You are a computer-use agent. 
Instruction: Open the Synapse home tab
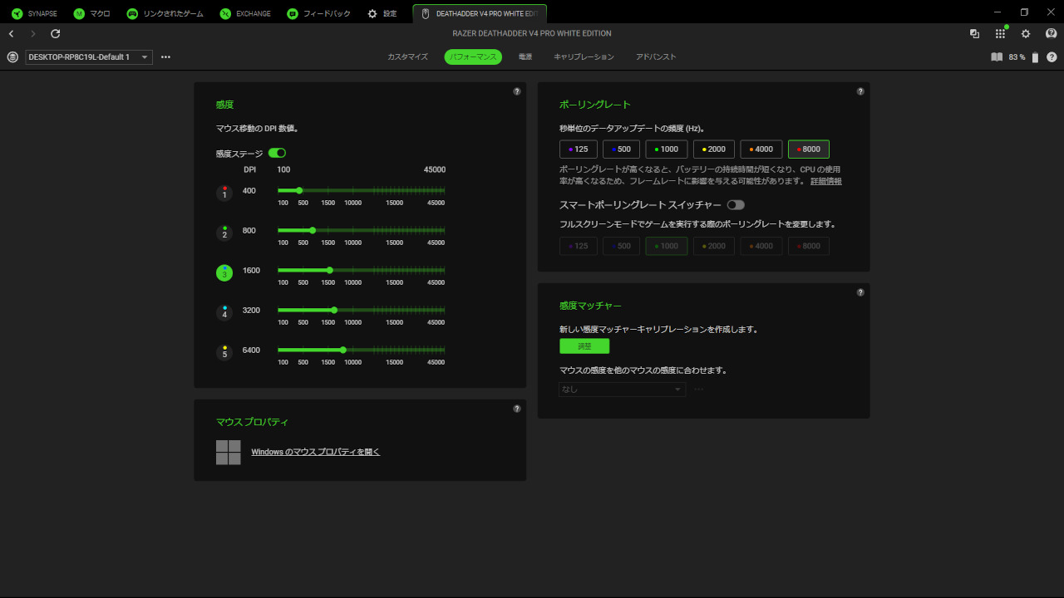(34, 13)
